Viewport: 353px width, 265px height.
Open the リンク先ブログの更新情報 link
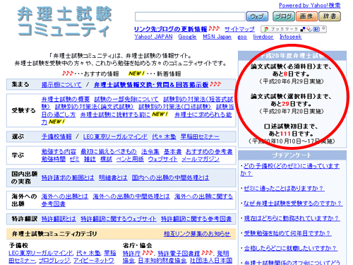pyautogui.click(x=171, y=29)
